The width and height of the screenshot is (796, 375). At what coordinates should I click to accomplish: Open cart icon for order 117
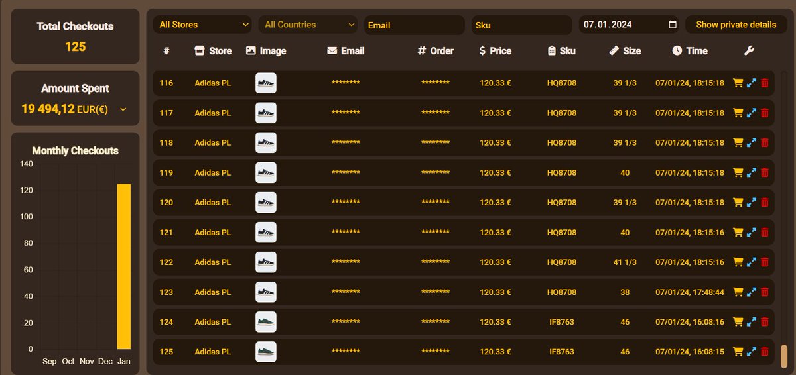[x=738, y=113]
